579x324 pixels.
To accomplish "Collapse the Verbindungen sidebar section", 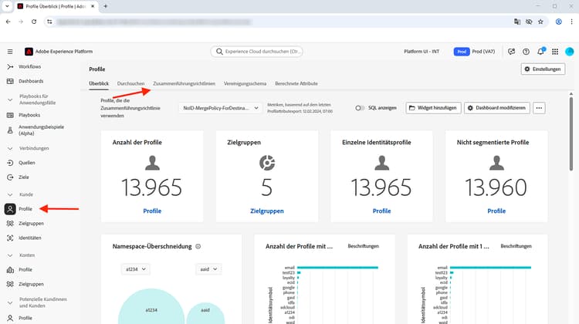I will point(10,148).
